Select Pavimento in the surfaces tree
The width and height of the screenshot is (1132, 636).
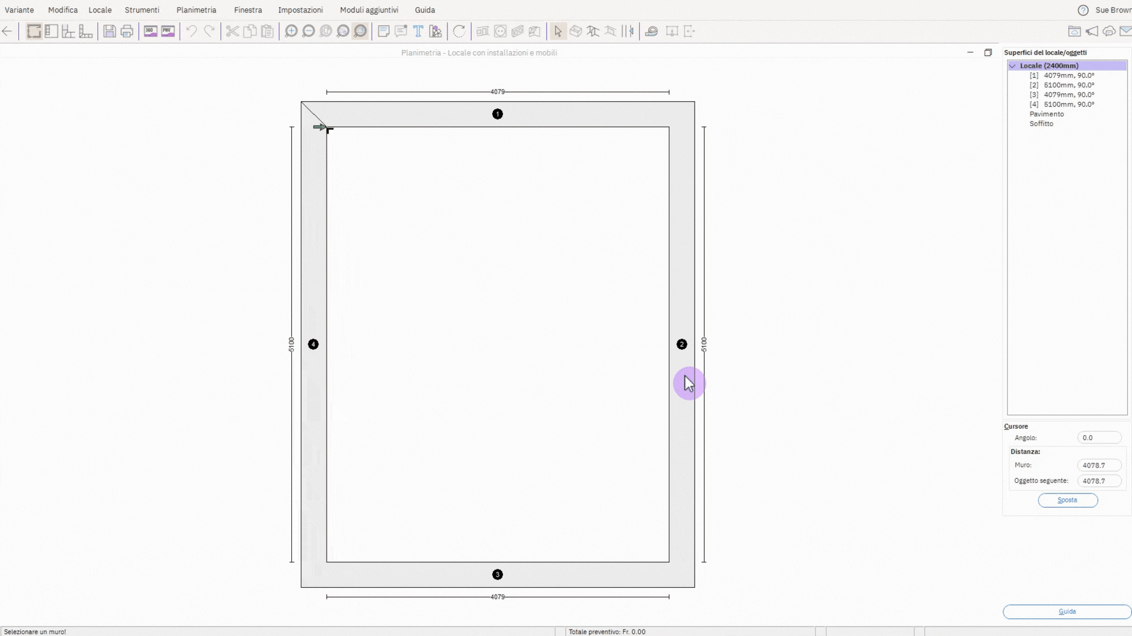coord(1047,114)
